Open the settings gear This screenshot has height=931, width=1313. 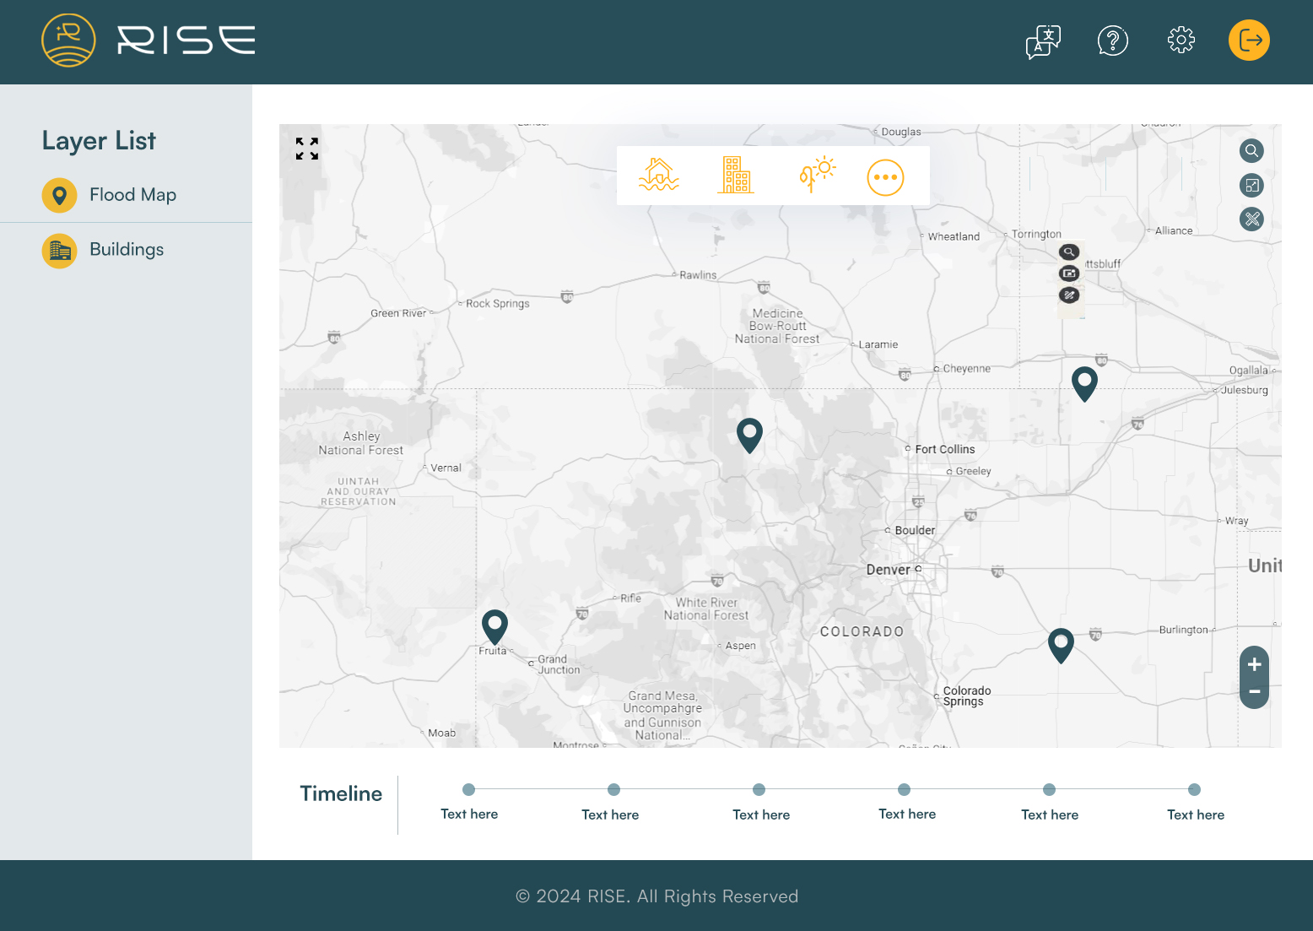click(x=1181, y=41)
